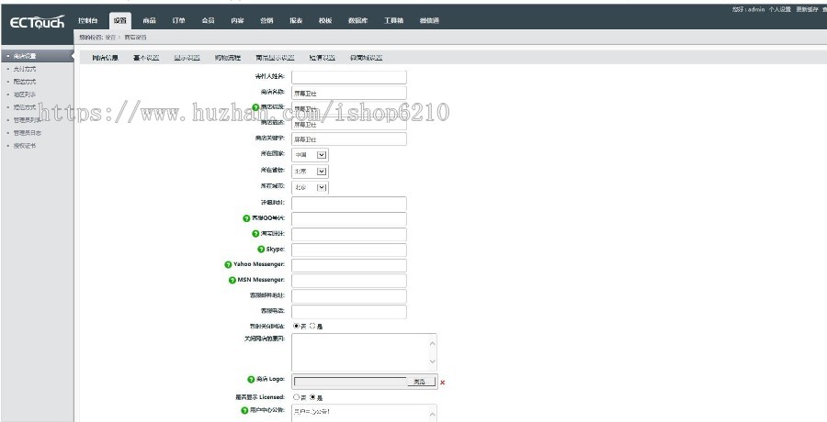The height and width of the screenshot is (422, 827).
Task: Click the 浏览 browse button for logo
Action: (421, 382)
